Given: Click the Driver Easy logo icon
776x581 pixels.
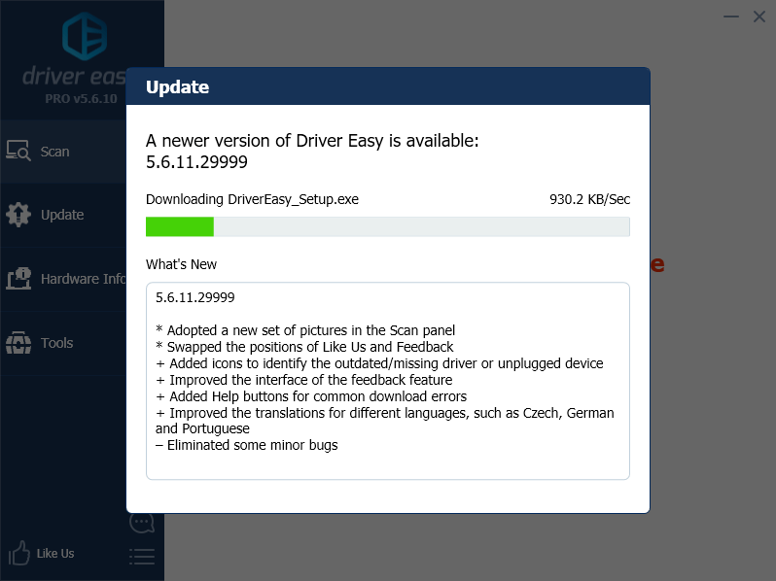Looking at the screenshot, I should (x=85, y=36).
